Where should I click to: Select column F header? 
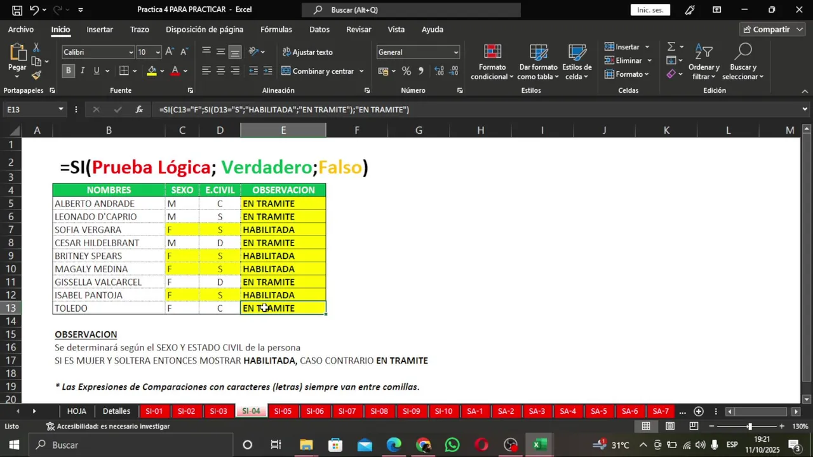356,130
